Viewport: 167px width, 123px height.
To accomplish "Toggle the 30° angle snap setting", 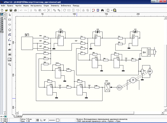I will [44, 120].
